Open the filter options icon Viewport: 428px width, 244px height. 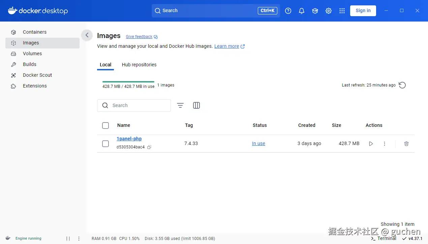tap(180, 105)
